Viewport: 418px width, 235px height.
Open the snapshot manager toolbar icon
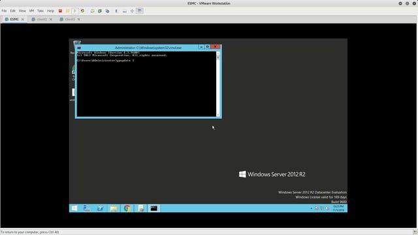point(107,11)
